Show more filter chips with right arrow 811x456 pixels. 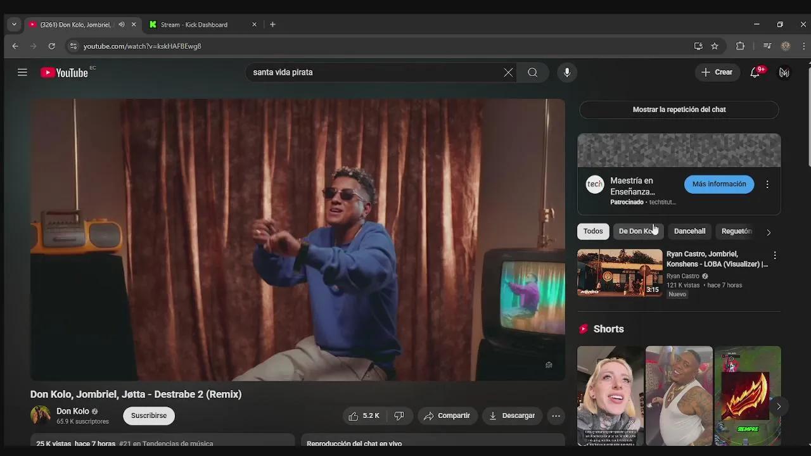point(769,232)
